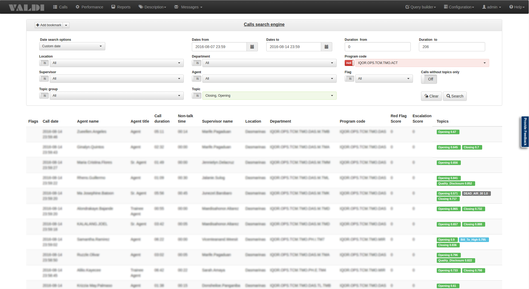Open the Department dropdown
The height and width of the screenshot is (289, 529).
[x=270, y=63]
